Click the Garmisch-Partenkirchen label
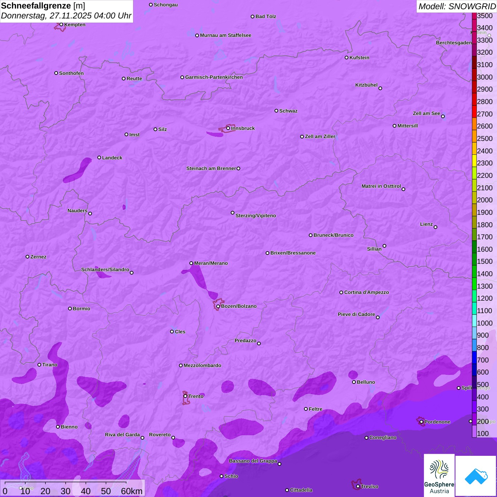 [x=214, y=77]
